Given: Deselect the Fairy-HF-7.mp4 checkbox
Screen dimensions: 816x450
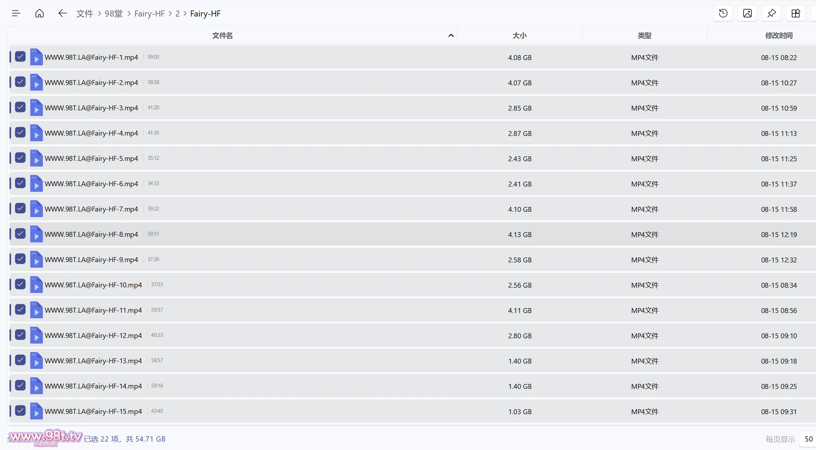Looking at the screenshot, I should (x=20, y=208).
